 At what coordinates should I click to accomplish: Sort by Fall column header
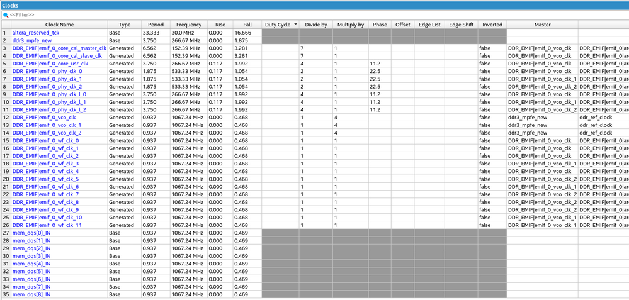(247, 25)
